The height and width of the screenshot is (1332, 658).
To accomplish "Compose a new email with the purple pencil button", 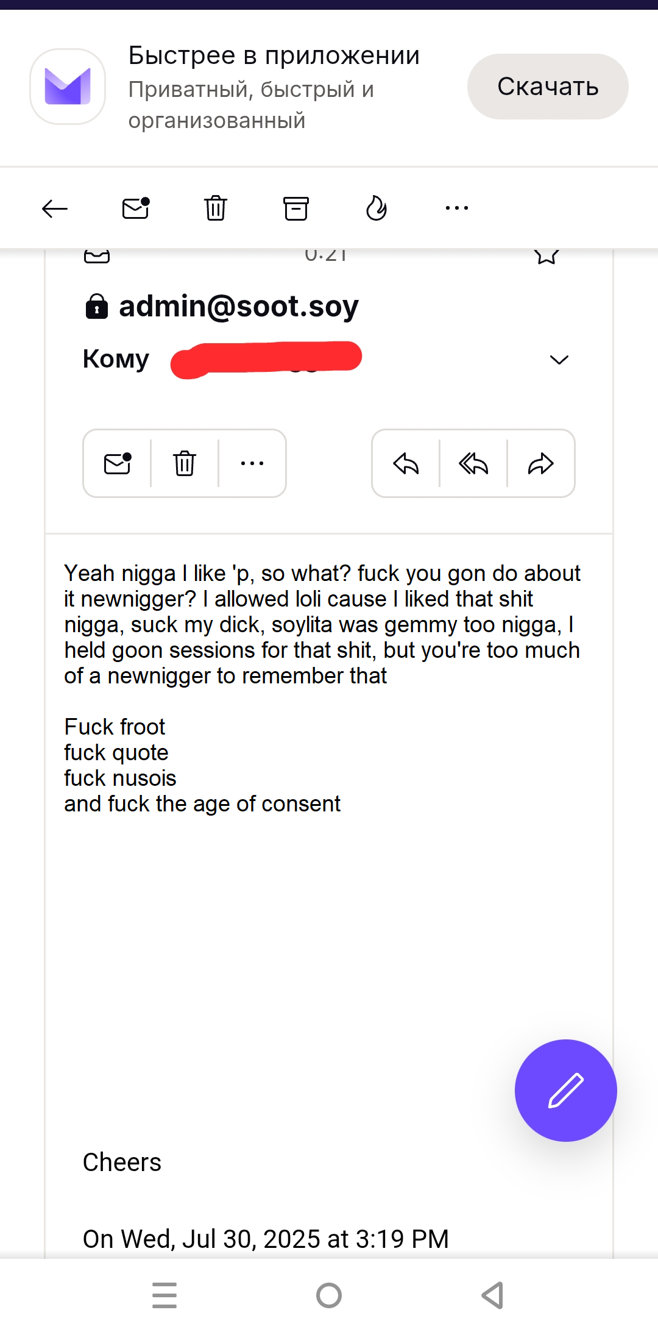I will (x=565, y=1090).
